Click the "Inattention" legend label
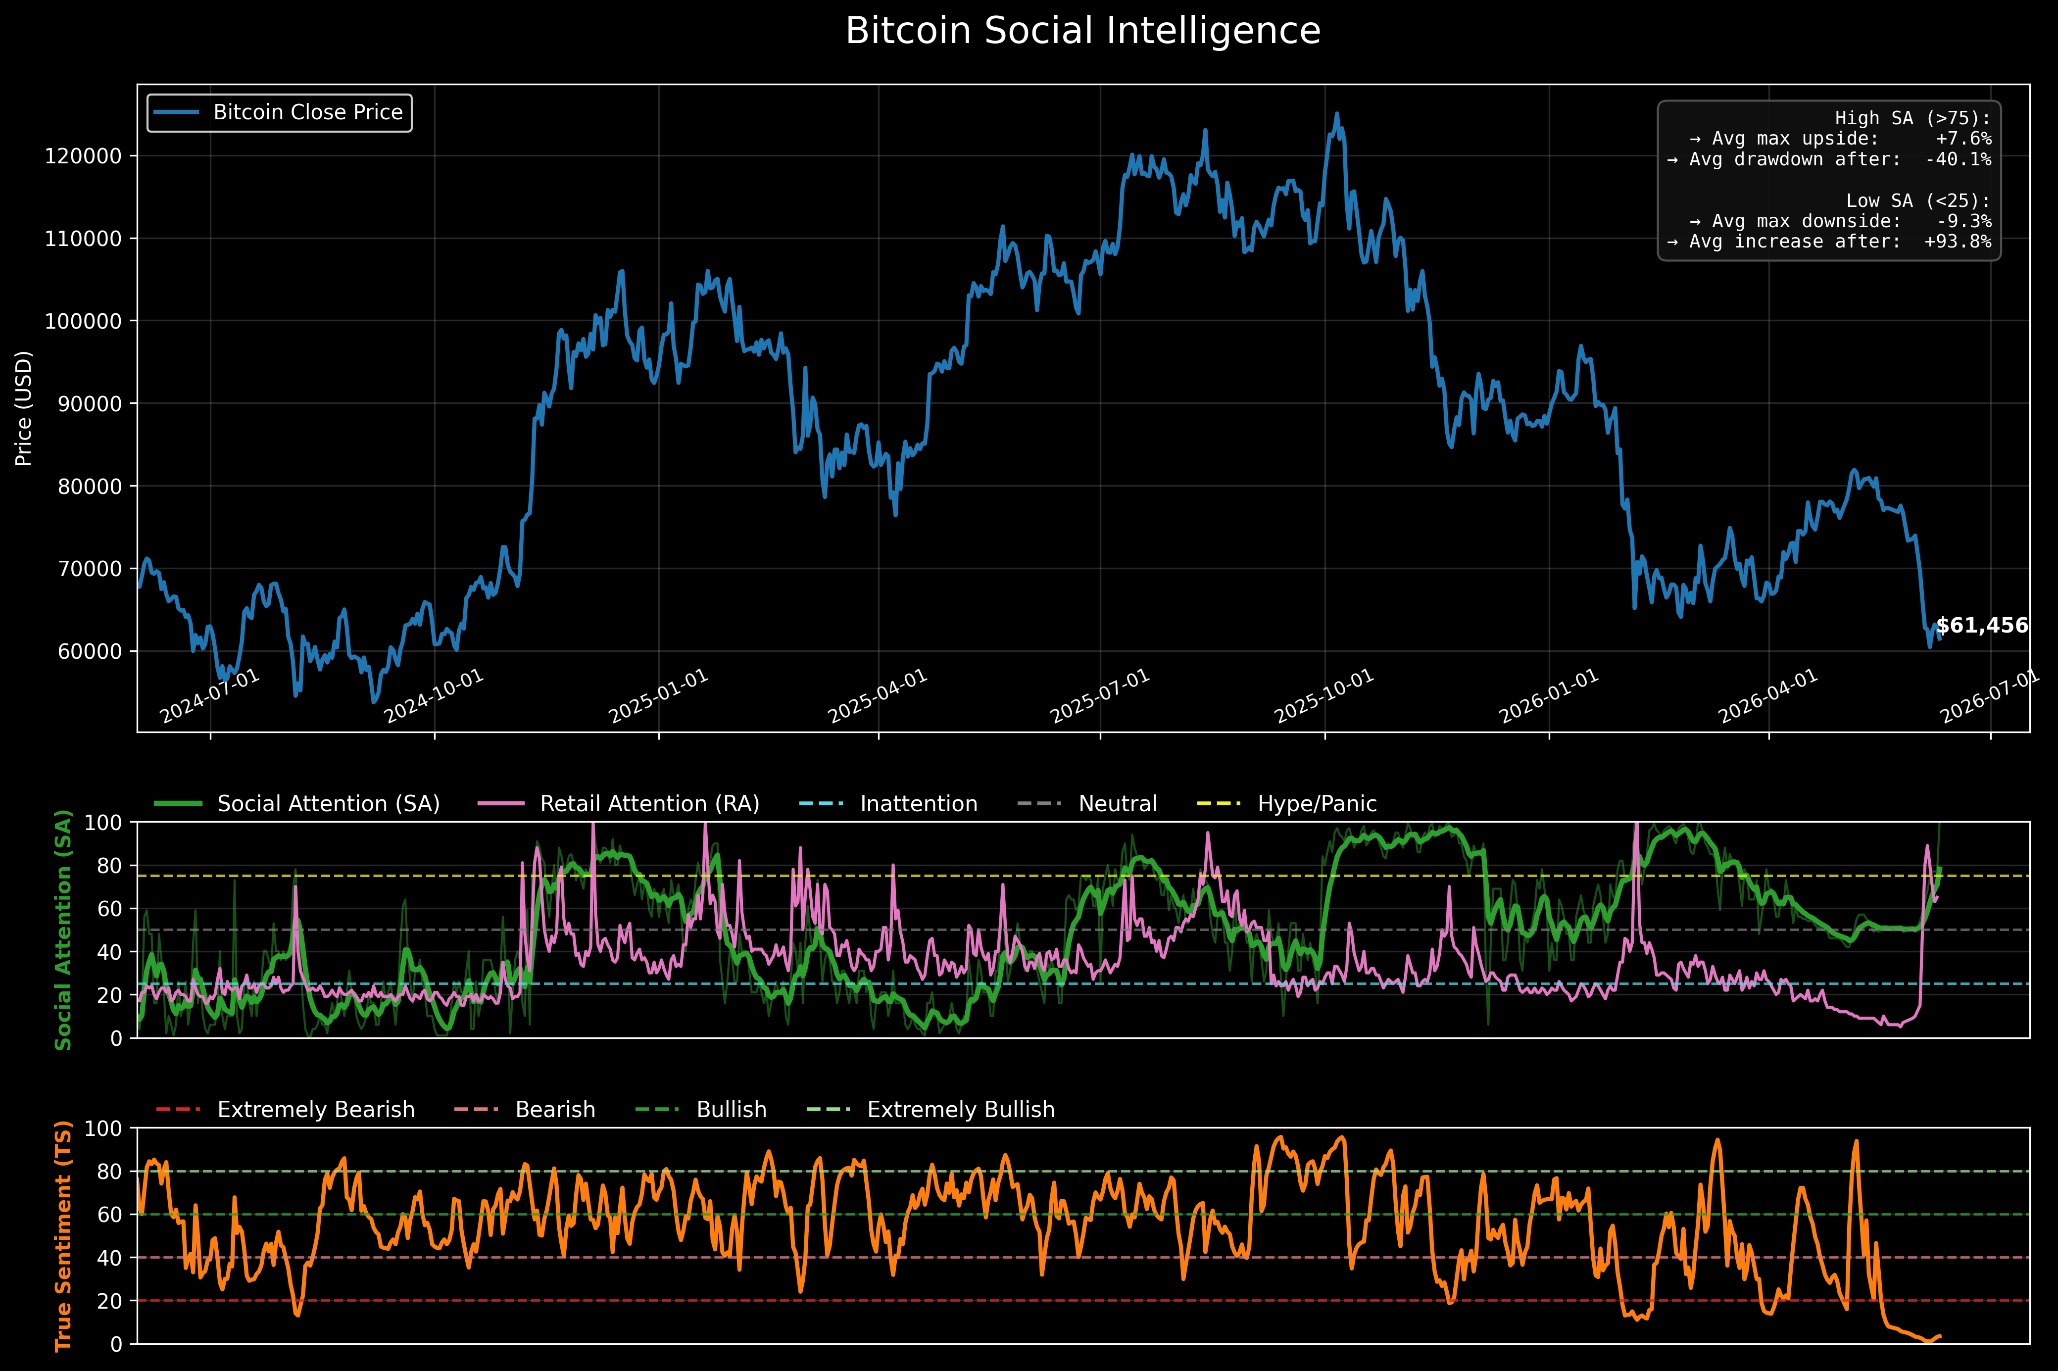This screenshot has height=1371, width=2058. (x=919, y=804)
